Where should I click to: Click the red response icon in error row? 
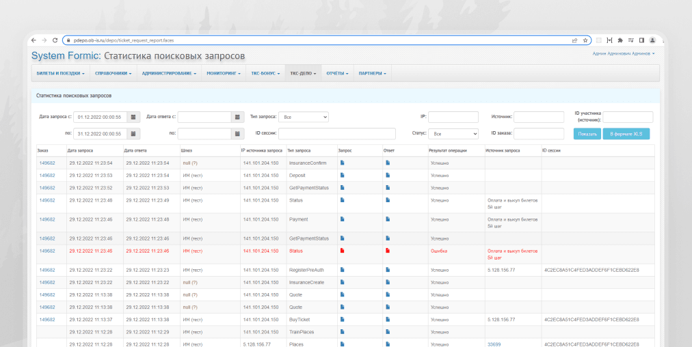click(x=388, y=251)
